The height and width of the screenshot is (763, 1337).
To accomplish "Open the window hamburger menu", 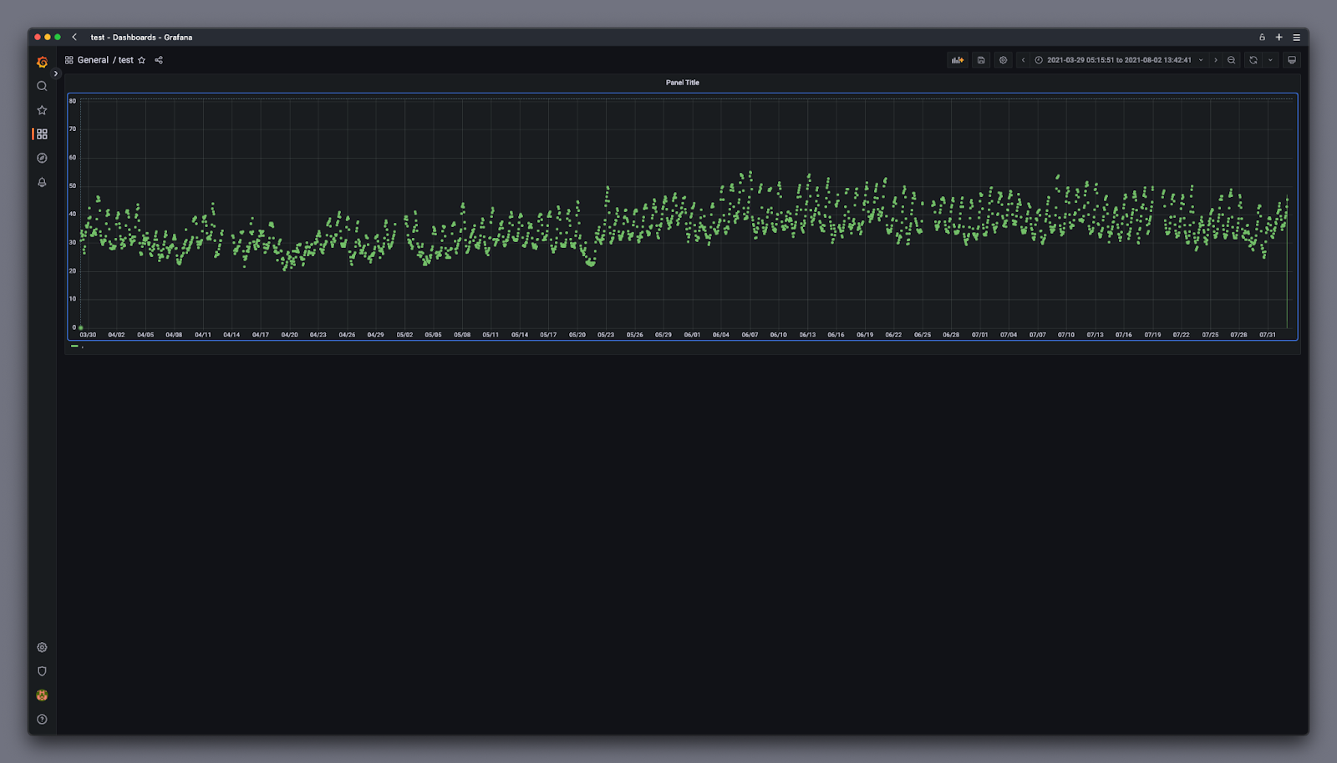I will [1296, 38].
